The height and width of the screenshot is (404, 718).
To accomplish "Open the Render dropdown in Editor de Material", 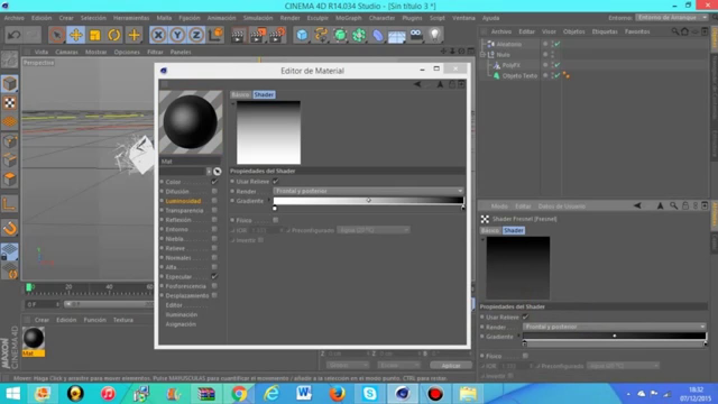I will [369, 191].
